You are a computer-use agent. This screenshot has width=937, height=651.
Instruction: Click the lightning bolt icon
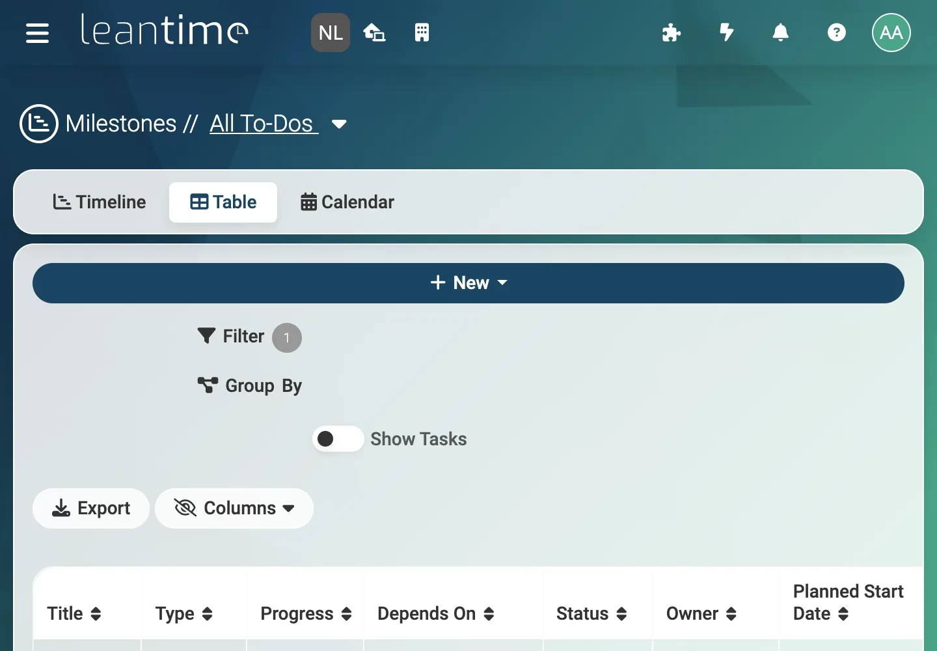coord(727,32)
